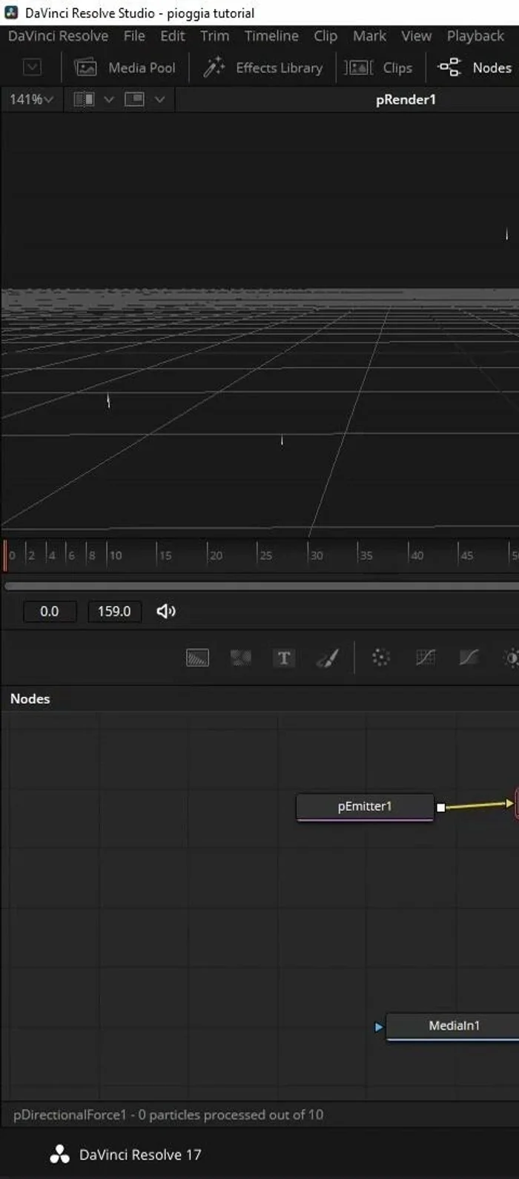Show the Clips panel
This screenshot has width=519, height=1179.
coord(378,67)
